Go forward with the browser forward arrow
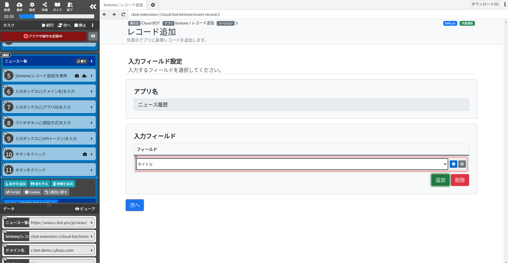Image resolution: width=508 pixels, height=263 pixels. click(x=114, y=14)
